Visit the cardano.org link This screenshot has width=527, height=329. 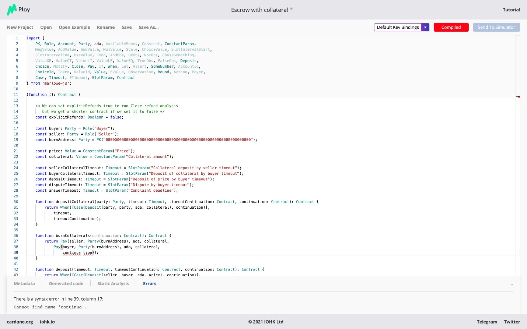click(x=20, y=322)
